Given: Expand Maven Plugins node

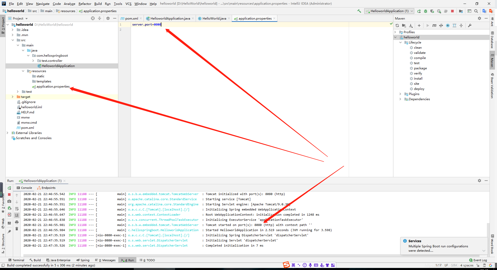Looking at the screenshot, I should tap(400, 94).
